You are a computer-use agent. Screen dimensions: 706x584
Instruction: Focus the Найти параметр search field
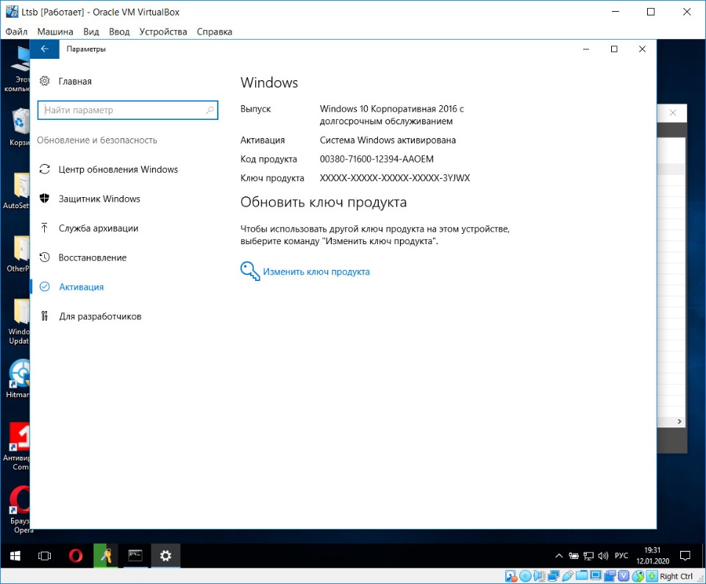(128, 110)
